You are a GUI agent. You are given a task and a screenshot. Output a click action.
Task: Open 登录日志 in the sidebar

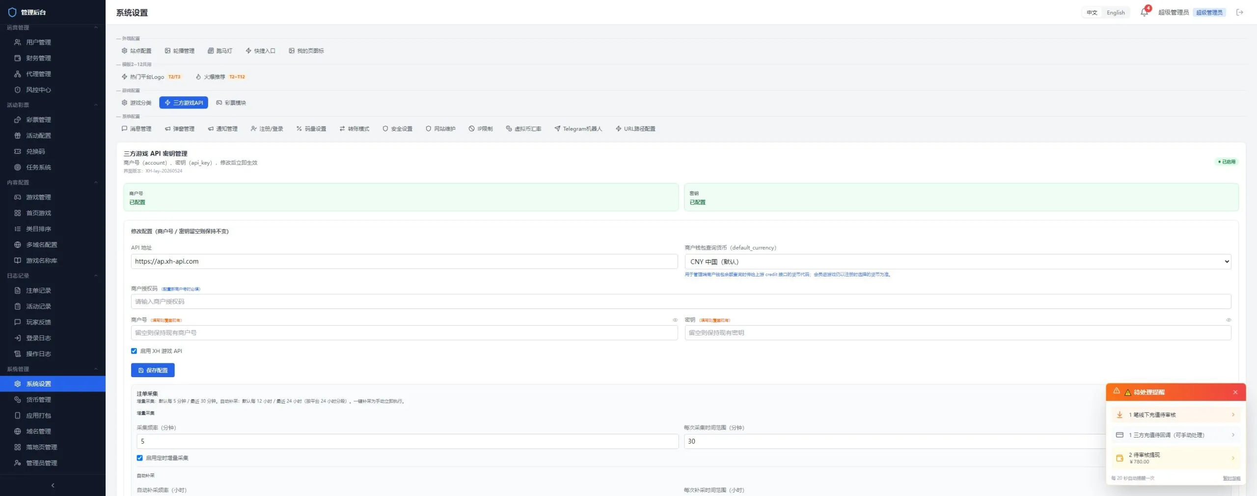pyautogui.click(x=53, y=338)
